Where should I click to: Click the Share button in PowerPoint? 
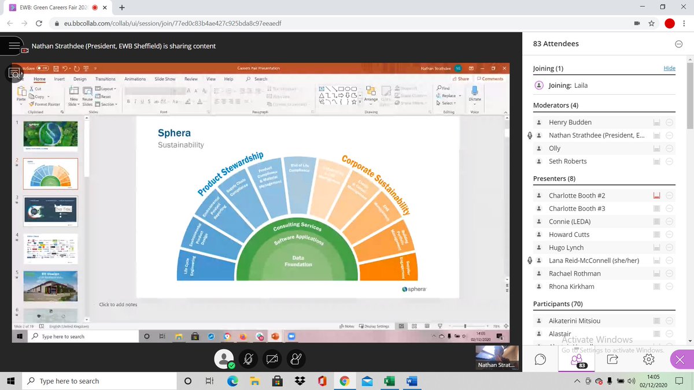(461, 79)
